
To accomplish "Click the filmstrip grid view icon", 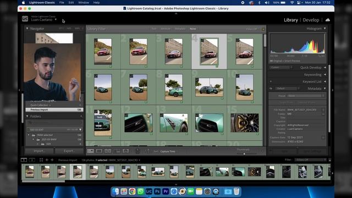I will [41, 160].
